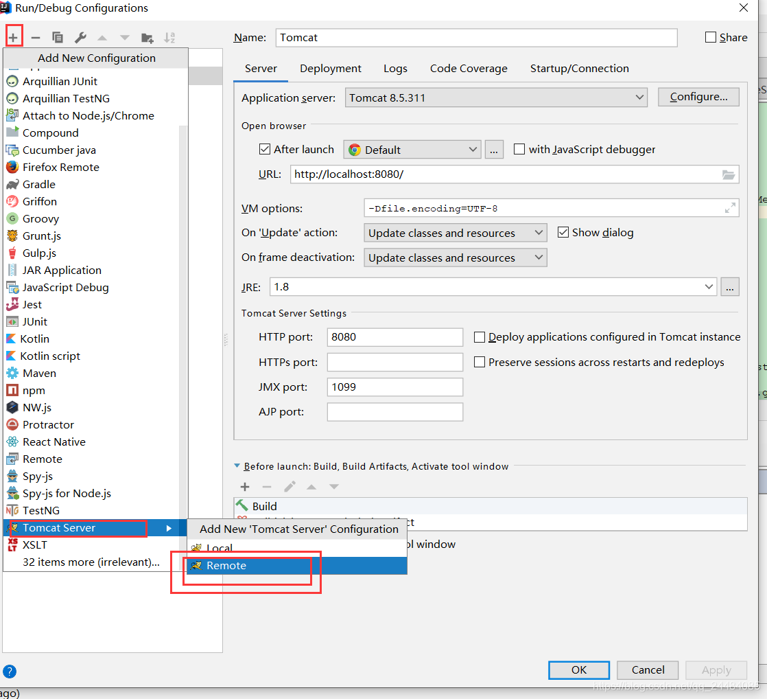Click the JRE browse ellipsis button

tap(730, 287)
